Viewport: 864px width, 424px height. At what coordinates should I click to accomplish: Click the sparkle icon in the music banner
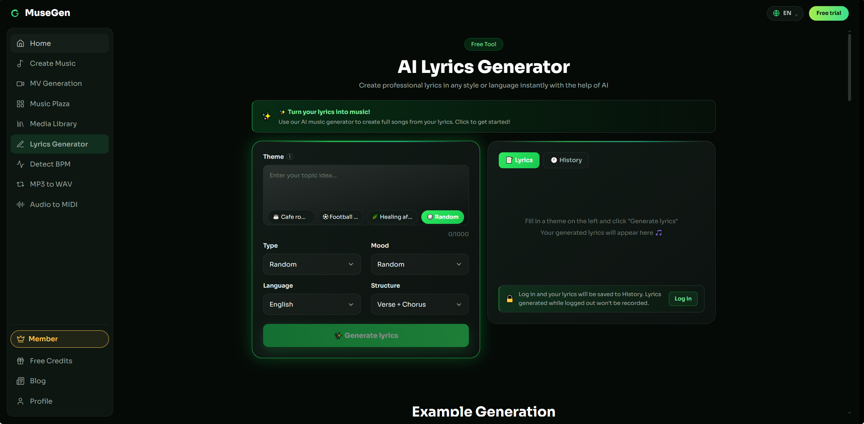[x=267, y=116]
